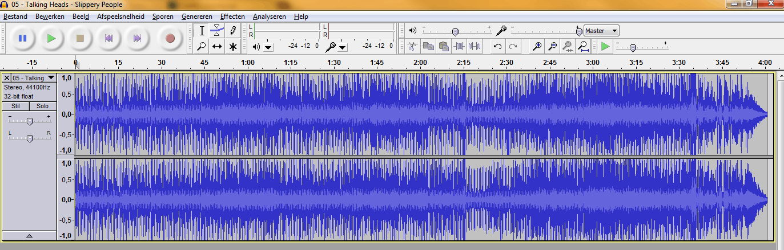Click the 1:00 mark on the timeline

click(248, 63)
